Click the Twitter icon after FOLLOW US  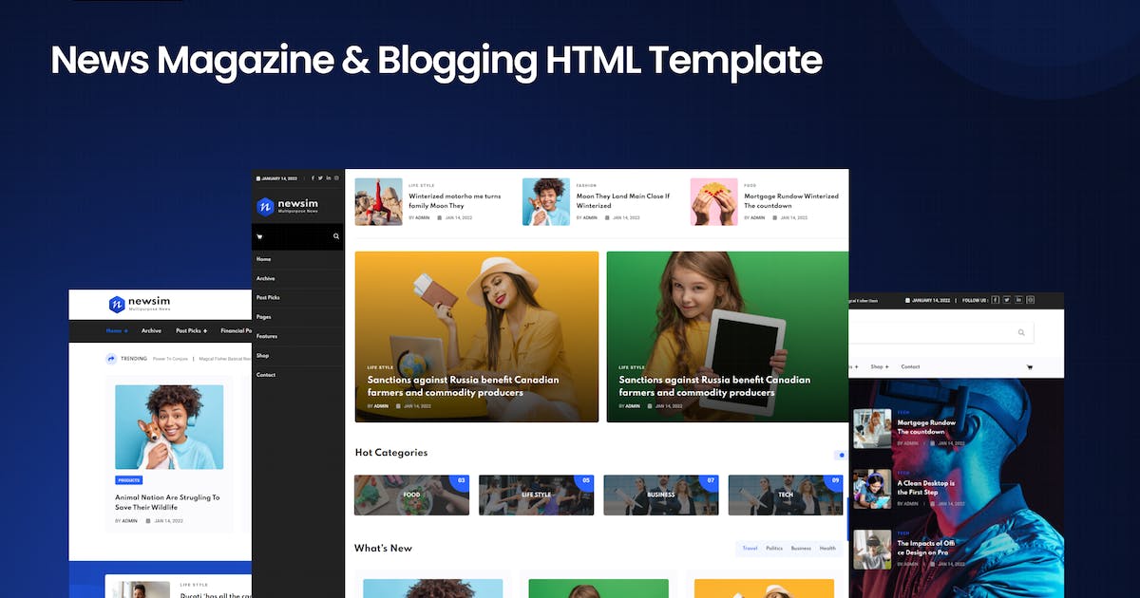point(1006,300)
